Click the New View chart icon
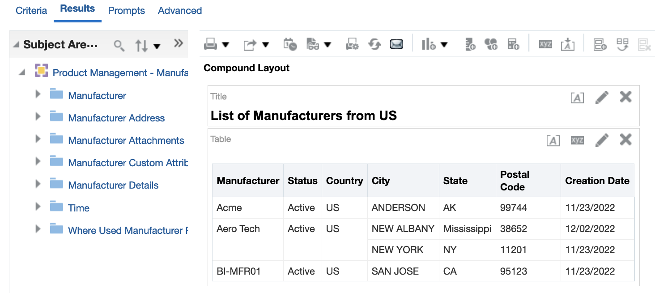Viewport: 655px width, 293px height. tap(429, 44)
